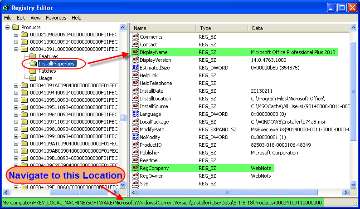This screenshot has width=360, height=209.
Task: Open the Favorites menu
Action: pyautogui.click(x=56, y=18)
